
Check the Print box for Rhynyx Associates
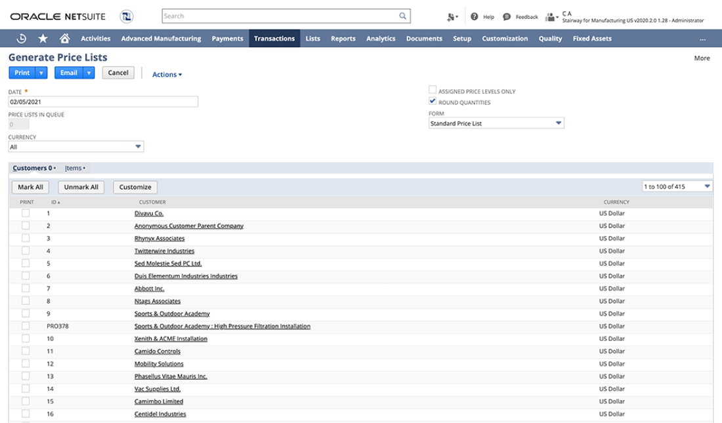tap(26, 238)
